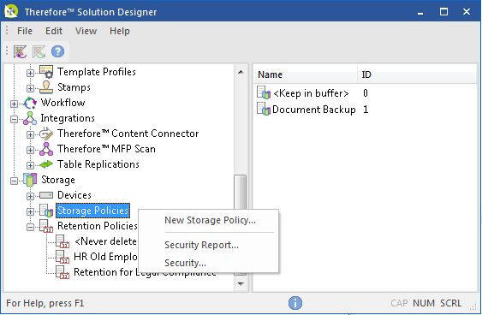Select the <Keep in buffer> list entry
This screenshot has height=315, width=482.
[311, 93]
